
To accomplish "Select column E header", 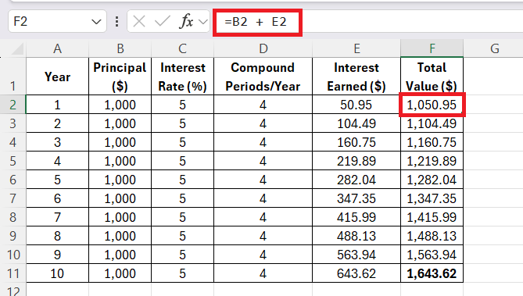I will click(x=356, y=48).
